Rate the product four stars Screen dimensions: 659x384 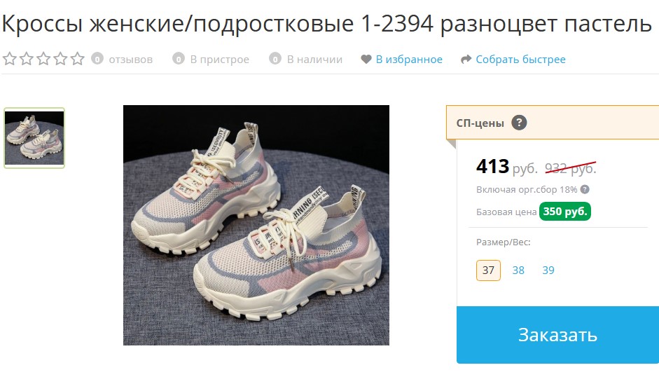(60, 59)
